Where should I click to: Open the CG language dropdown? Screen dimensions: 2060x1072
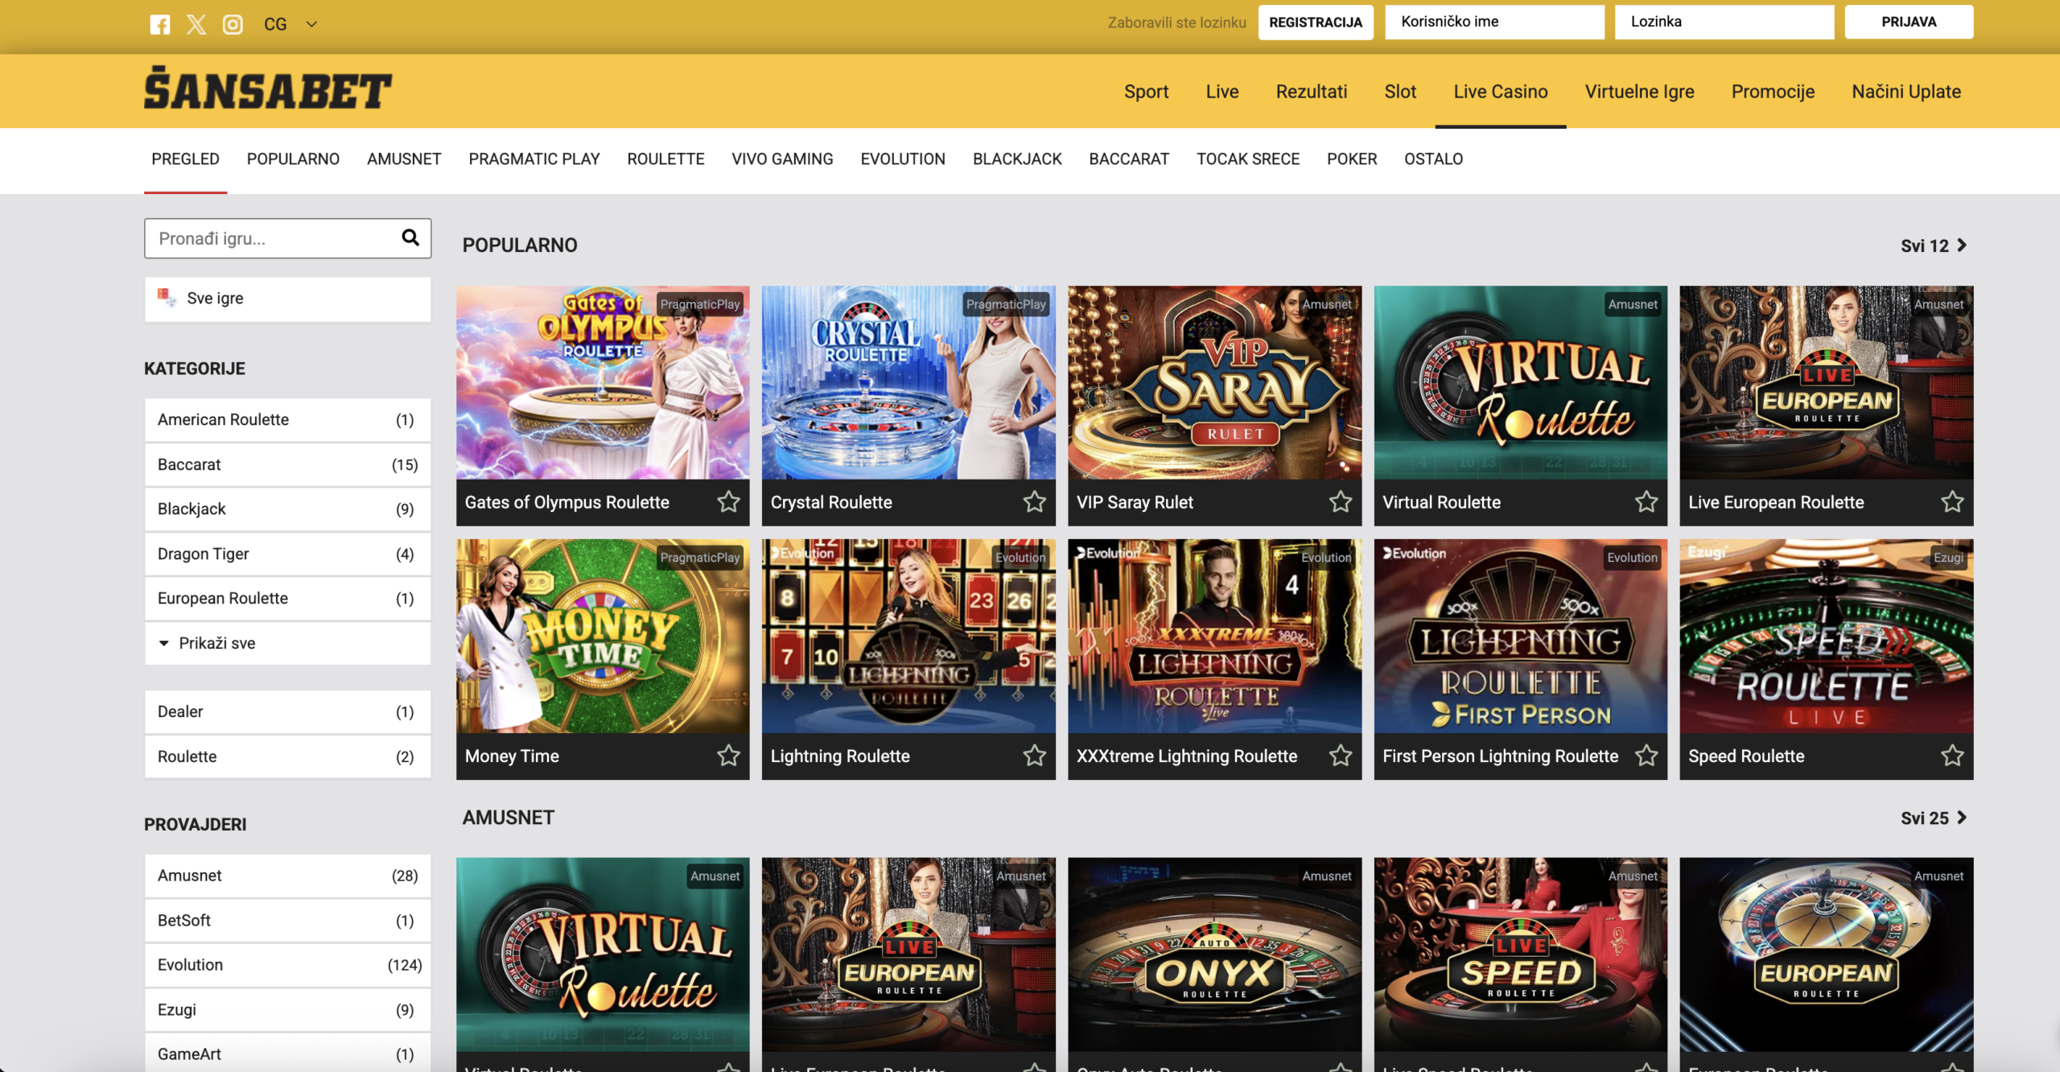coord(290,24)
